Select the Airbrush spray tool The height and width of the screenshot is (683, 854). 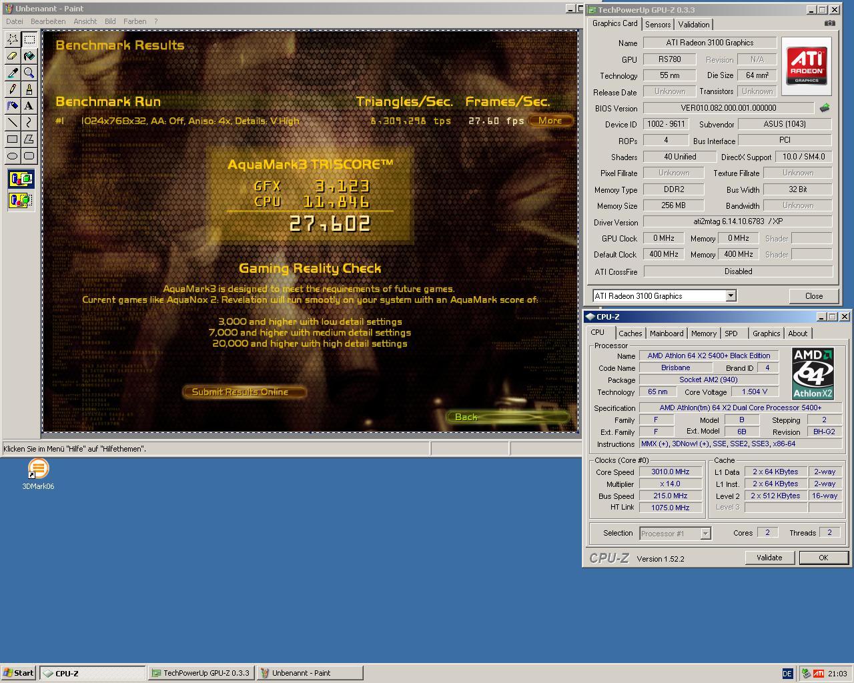[x=13, y=106]
